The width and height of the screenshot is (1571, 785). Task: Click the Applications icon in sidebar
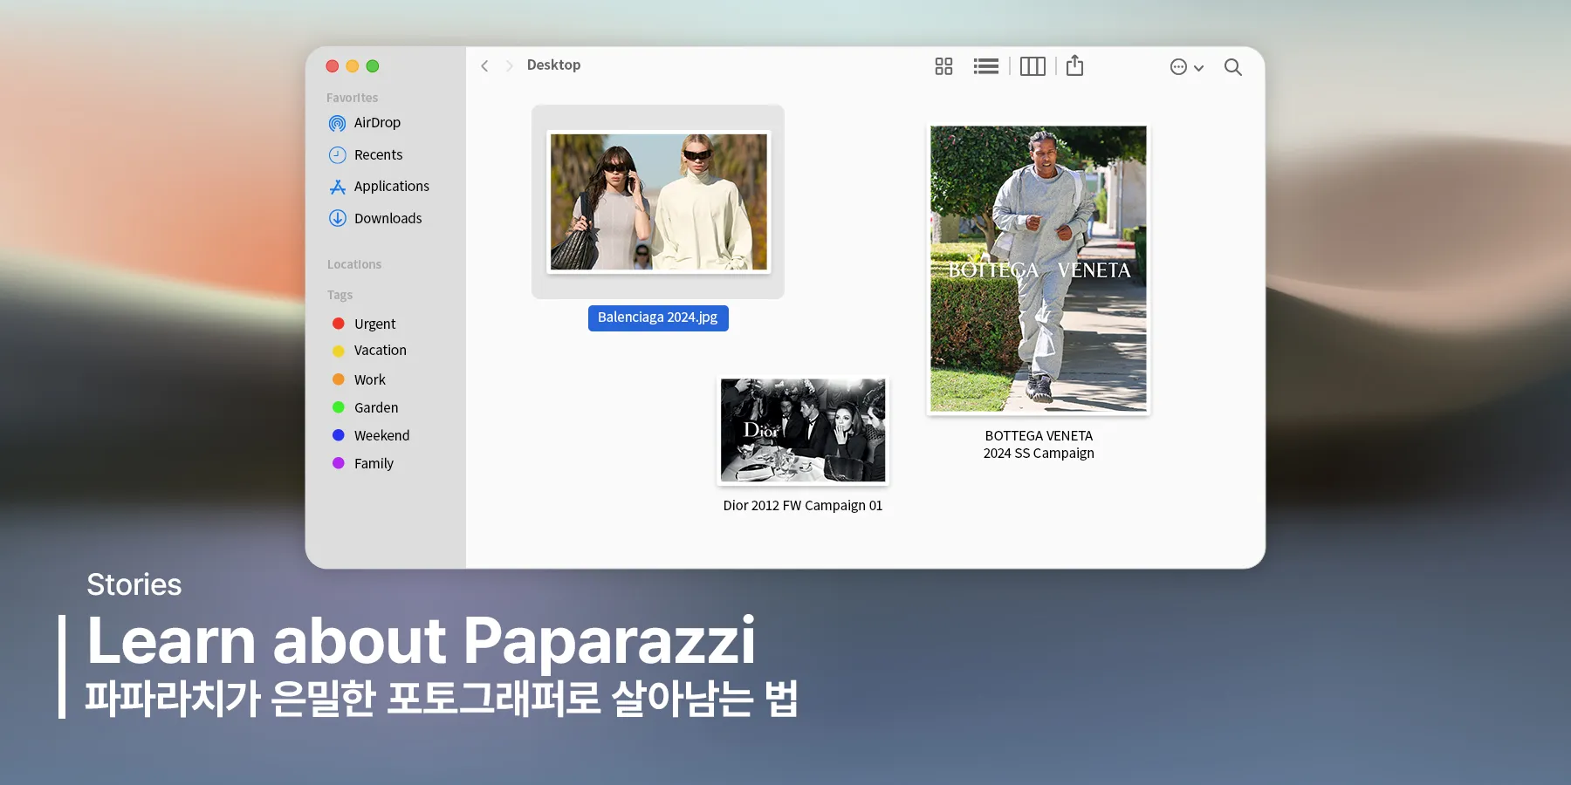point(337,187)
